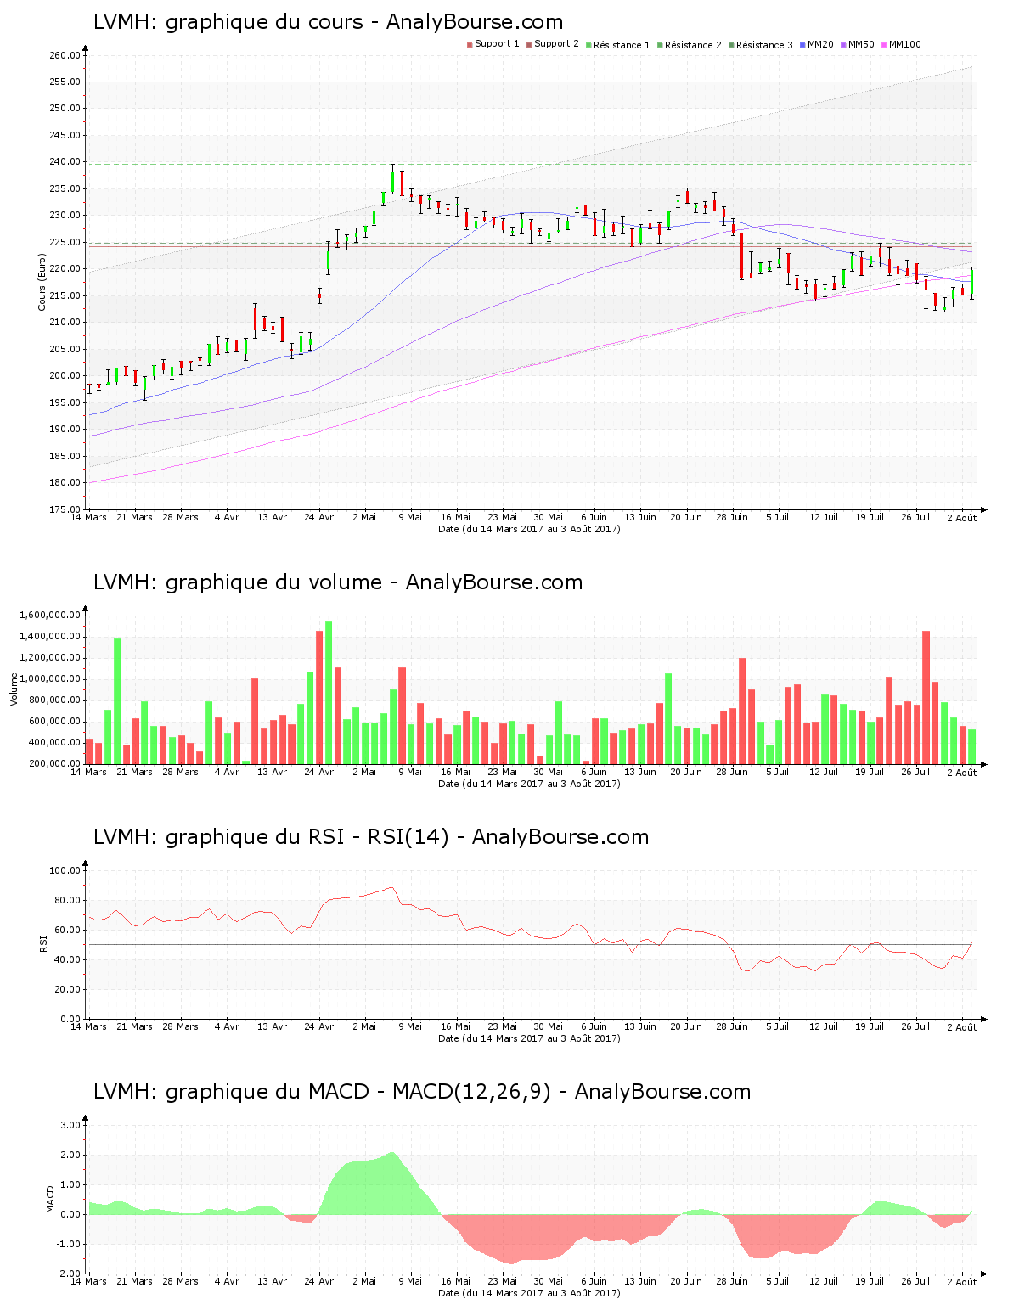The height and width of the screenshot is (1316, 1019).
Task: Select the "Résistance 3" legend label
Action: [764, 44]
